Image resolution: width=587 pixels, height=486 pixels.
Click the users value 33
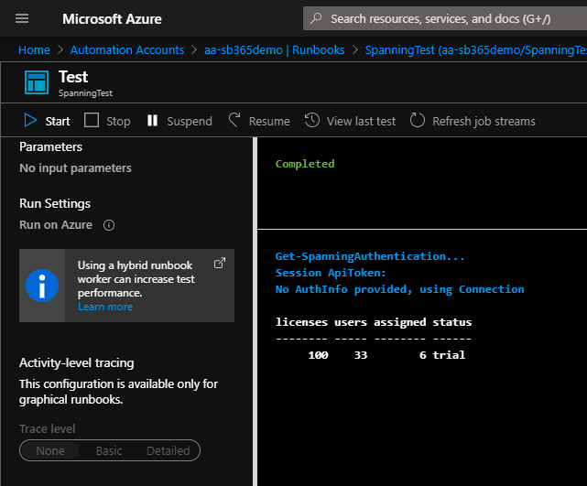pyautogui.click(x=361, y=355)
